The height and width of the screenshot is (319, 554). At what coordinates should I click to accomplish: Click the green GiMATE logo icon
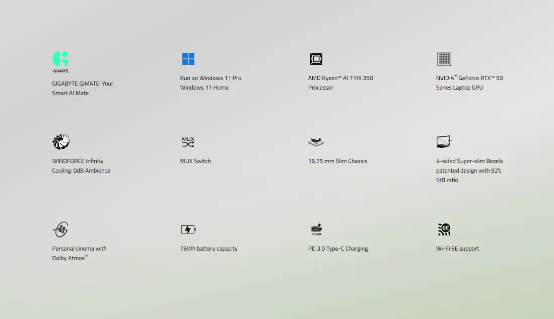click(x=60, y=61)
